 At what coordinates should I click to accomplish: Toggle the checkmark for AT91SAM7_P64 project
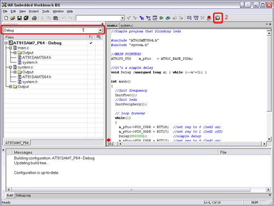coord(91,43)
